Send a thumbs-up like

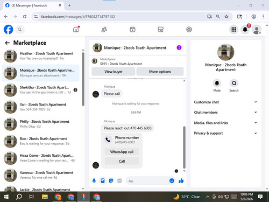coord(181,180)
